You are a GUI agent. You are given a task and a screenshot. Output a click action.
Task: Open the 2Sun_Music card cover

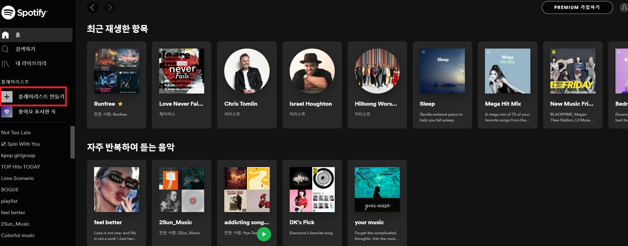182,190
